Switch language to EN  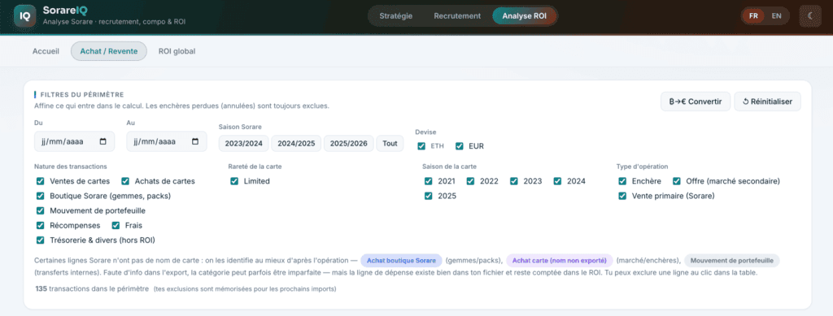point(777,16)
